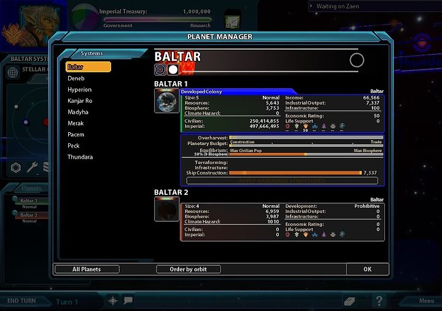Image resolution: width=442 pixels, height=311 pixels.
Task: Click the Income value 66,566
Action: click(371, 98)
